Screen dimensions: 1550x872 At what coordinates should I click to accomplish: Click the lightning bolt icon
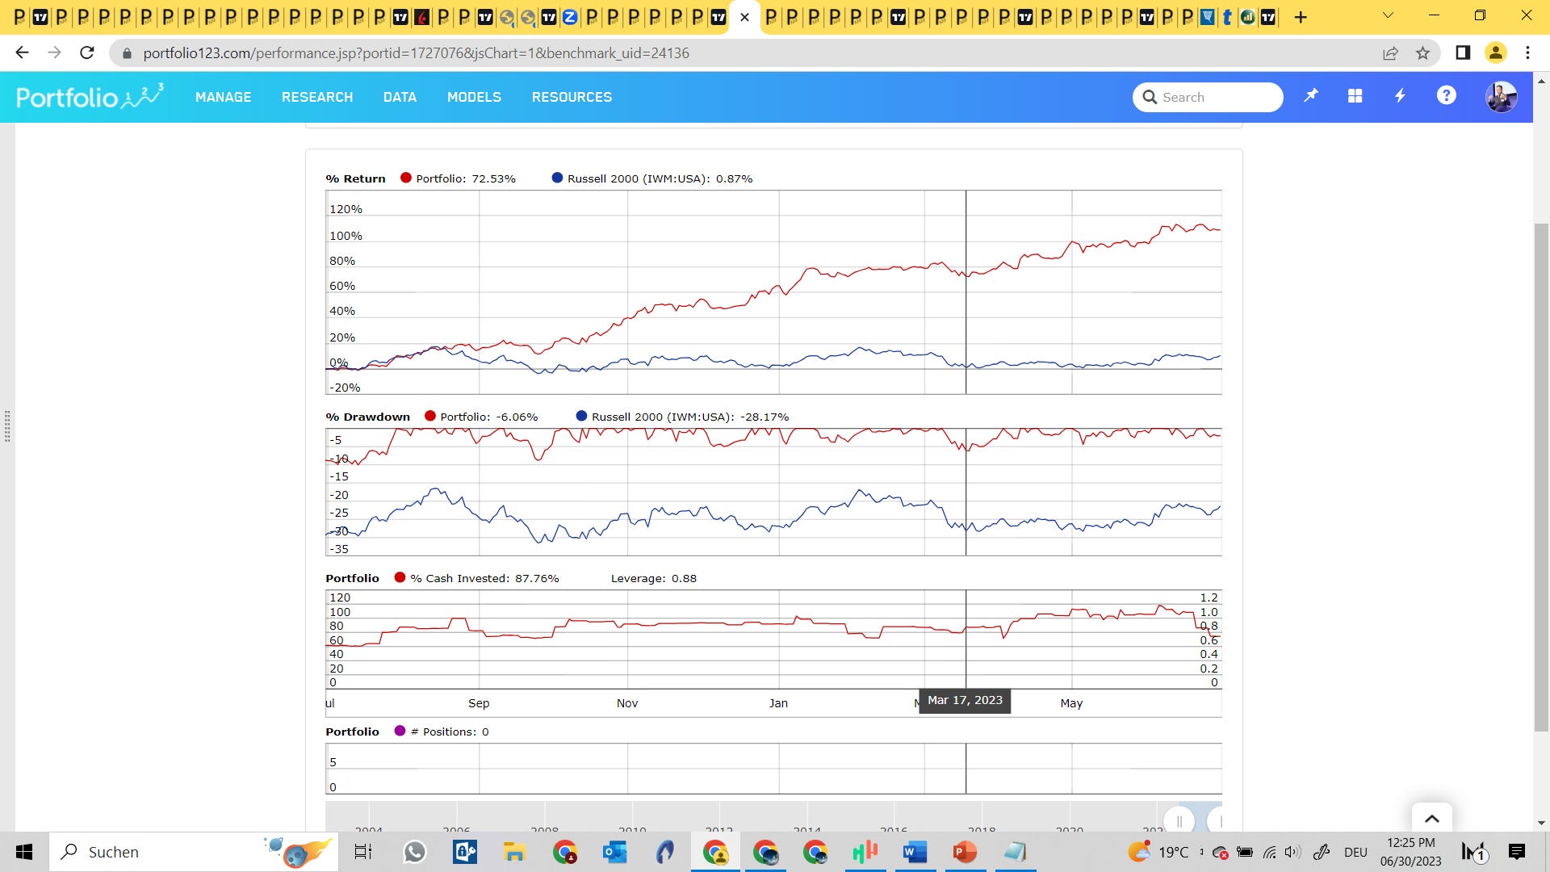pyautogui.click(x=1401, y=96)
